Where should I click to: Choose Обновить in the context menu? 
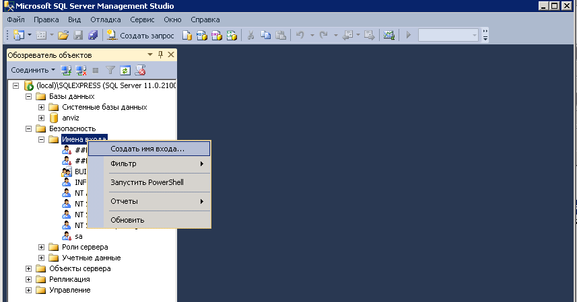click(149, 220)
